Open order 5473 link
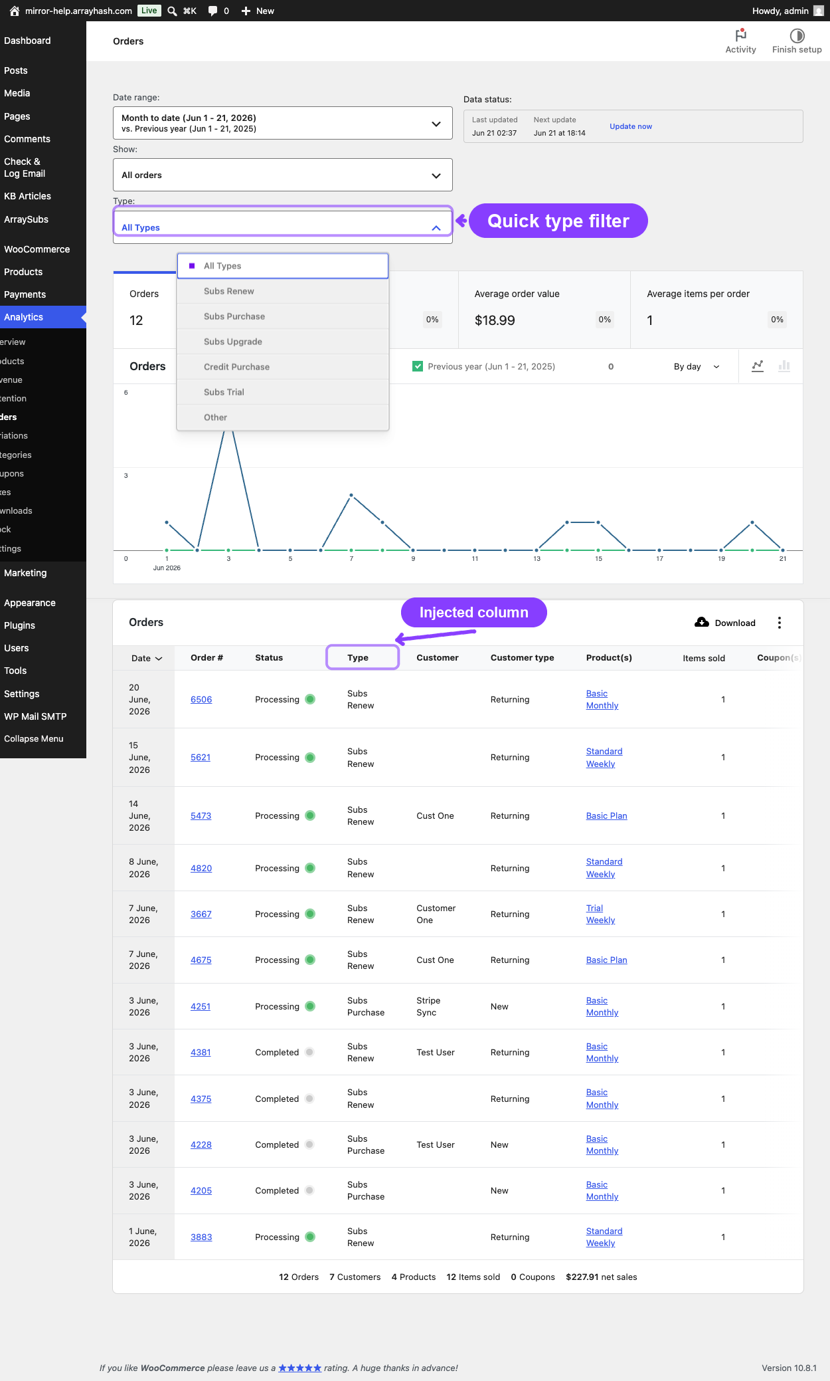This screenshot has height=1381, width=830. point(201,815)
